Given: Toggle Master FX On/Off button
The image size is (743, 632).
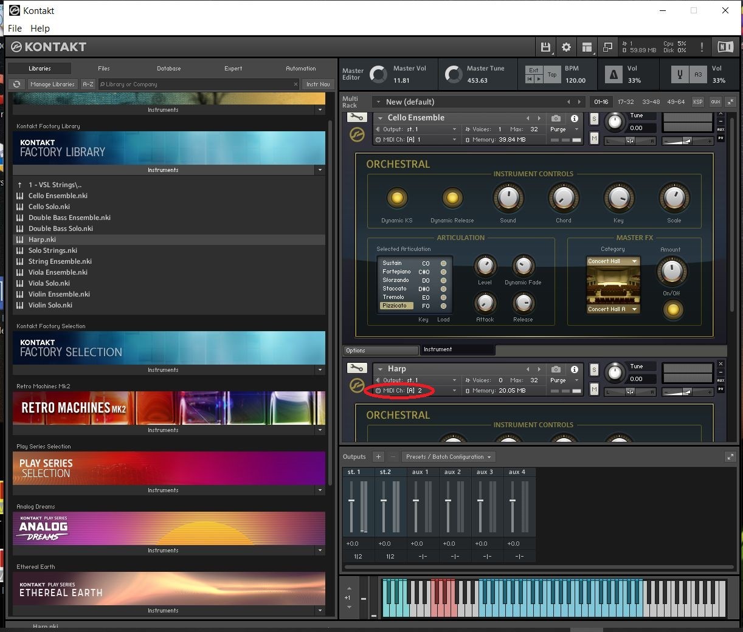Looking at the screenshot, I should point(672,310).
